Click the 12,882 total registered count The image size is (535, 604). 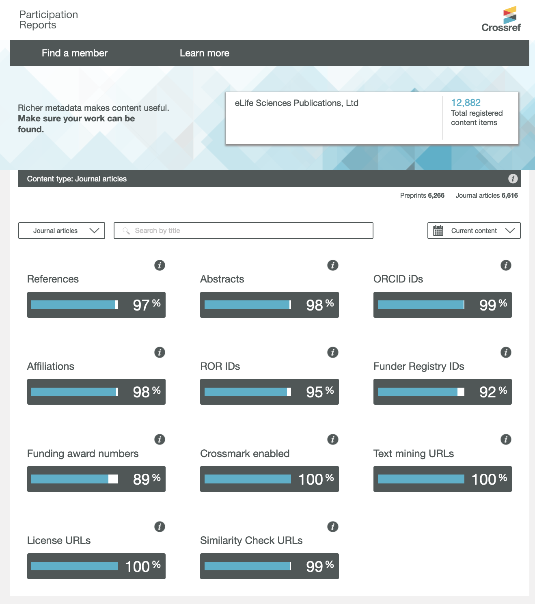(466, 103)
